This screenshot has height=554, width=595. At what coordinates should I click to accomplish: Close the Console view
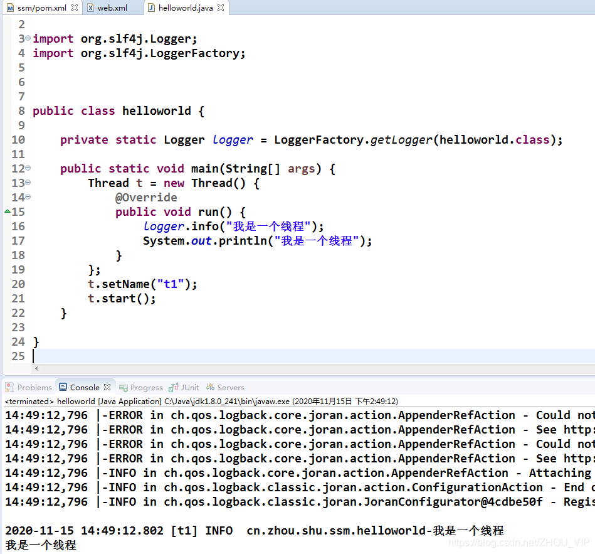point(107,387)
